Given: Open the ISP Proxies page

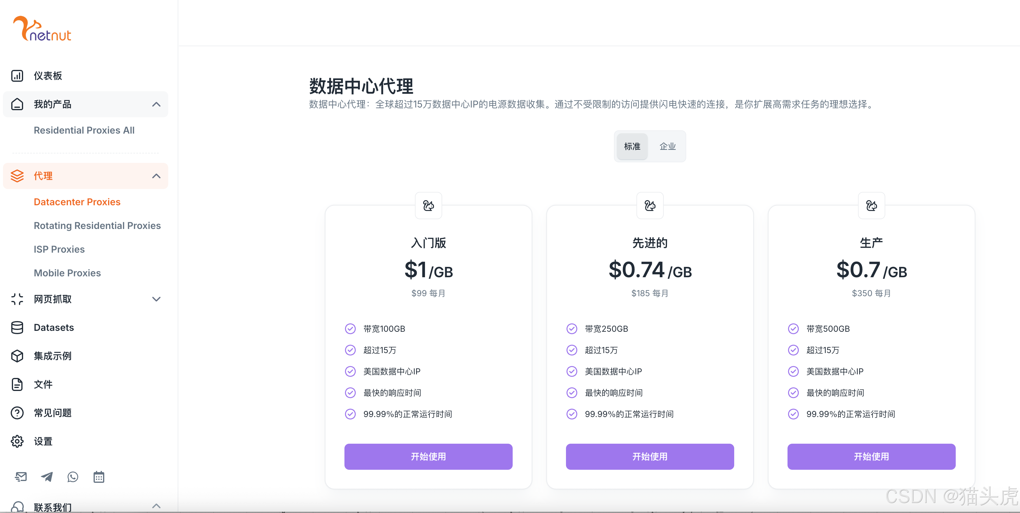Looking at the screenshot, I should [59, 249].
